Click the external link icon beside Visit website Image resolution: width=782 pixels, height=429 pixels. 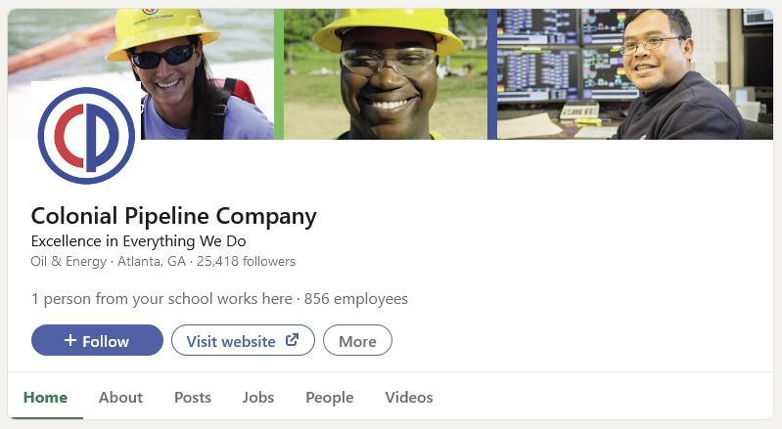point(293,340)
